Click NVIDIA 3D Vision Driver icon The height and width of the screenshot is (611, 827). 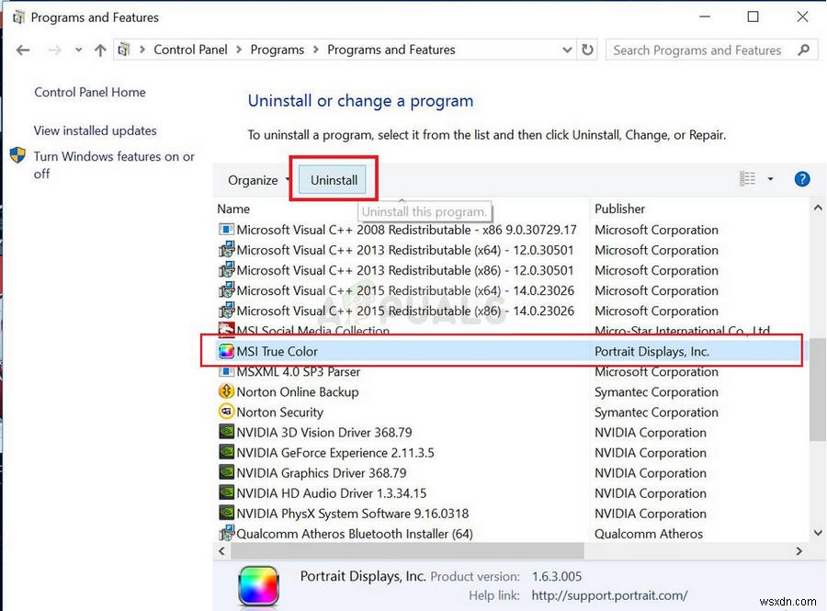(226, 432)
